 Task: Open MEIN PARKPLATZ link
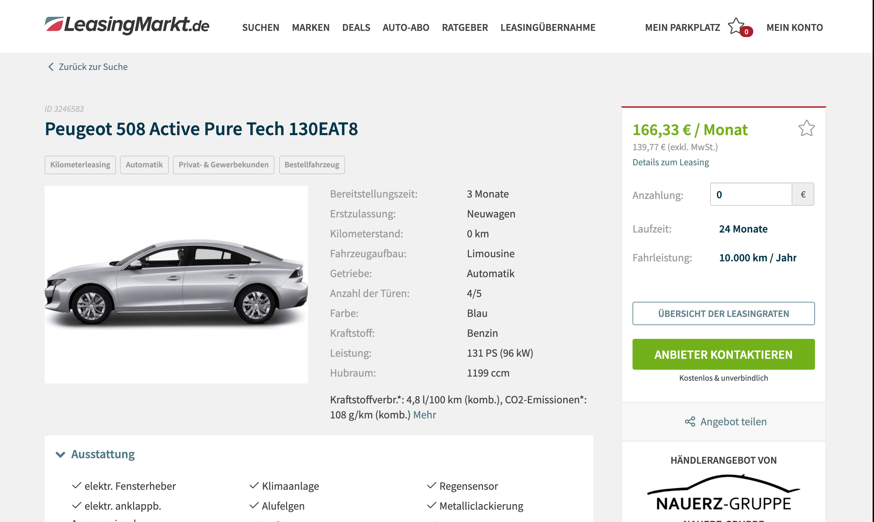pos(682,27)
